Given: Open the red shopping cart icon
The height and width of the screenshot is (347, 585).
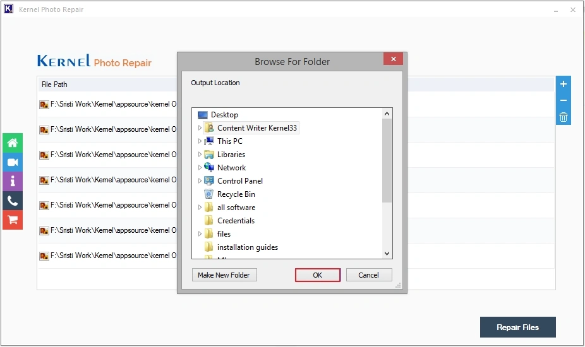Looking at the screenshot, I should pos(12,220).
